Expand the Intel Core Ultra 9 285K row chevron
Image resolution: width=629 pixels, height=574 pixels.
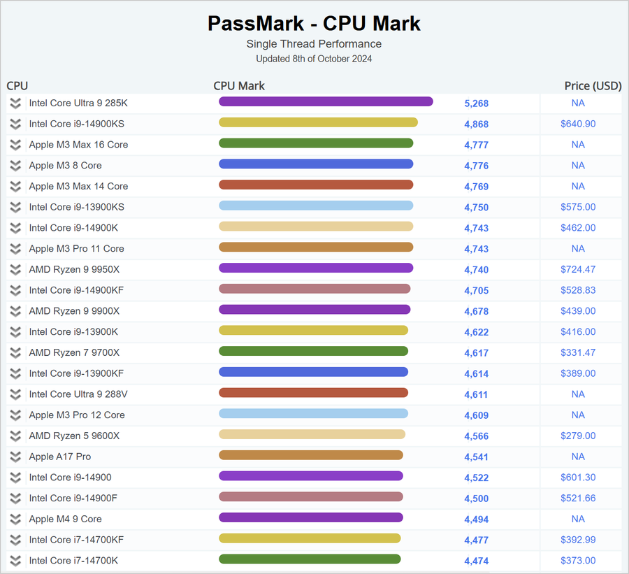pos(15,103)
